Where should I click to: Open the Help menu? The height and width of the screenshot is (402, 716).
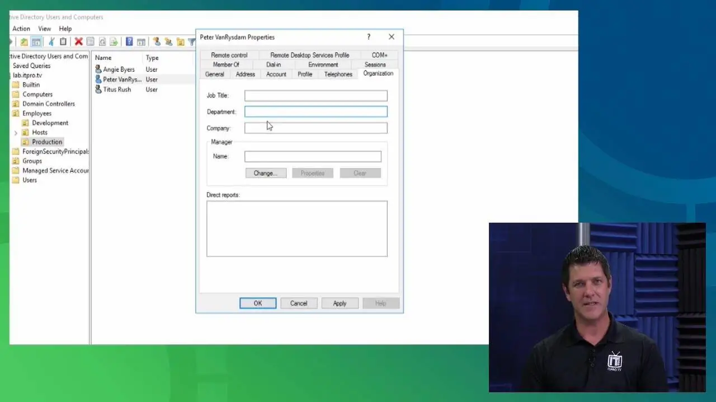point(65,29)
